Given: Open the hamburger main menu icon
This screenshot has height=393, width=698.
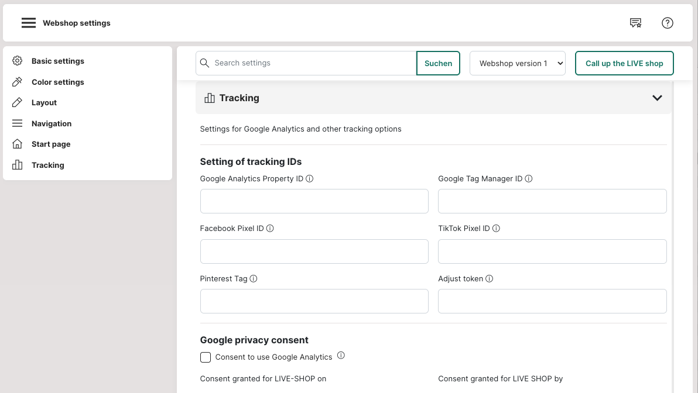Looking at the screenshot, I should 29,23.
